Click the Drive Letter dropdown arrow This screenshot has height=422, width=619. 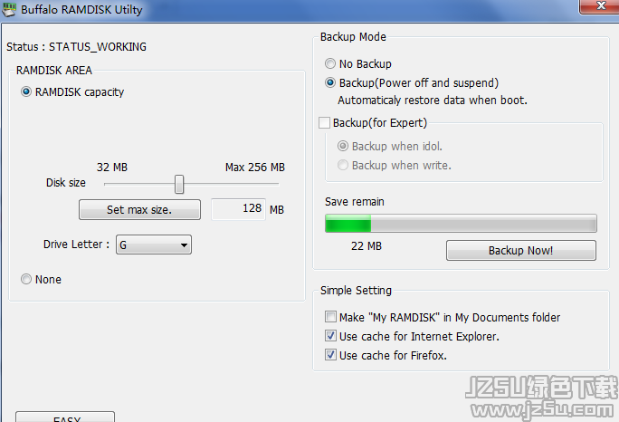184,245
